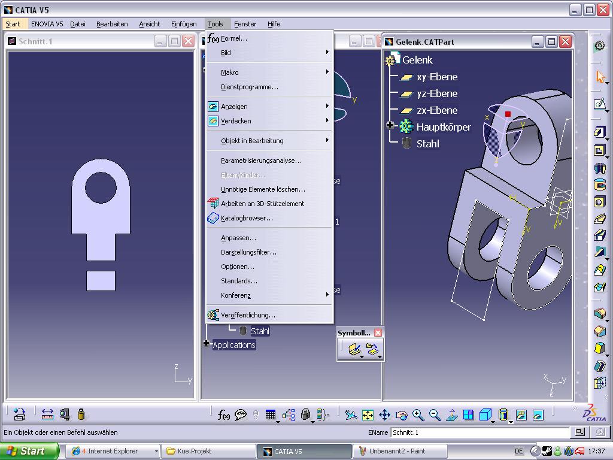Click the EName input field
The height and width of the screenshot is (460, 613).
click(480, 432)
